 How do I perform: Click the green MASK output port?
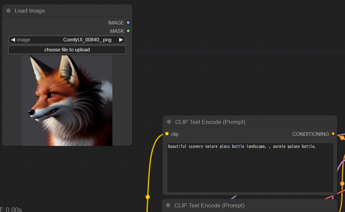tap(128, 31)
